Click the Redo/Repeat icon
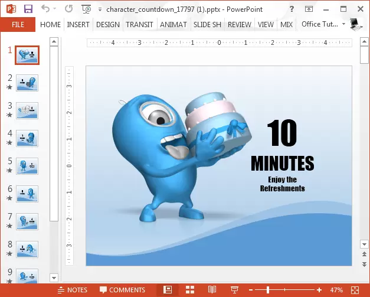Image resolution: width=370 pixels, height=297 pixels. 69,9
